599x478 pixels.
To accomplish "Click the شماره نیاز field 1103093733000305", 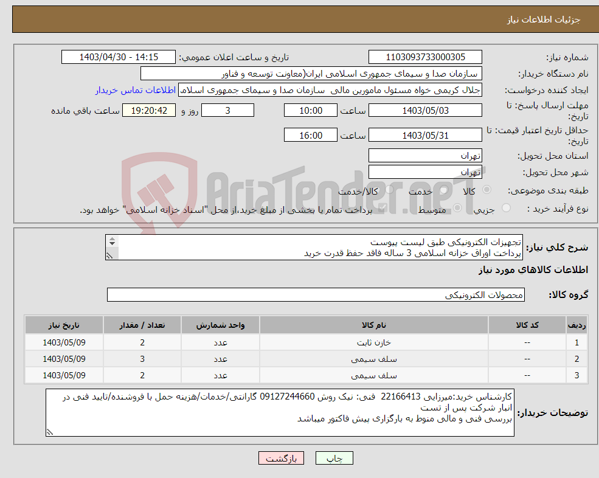I will click(425, 57).
